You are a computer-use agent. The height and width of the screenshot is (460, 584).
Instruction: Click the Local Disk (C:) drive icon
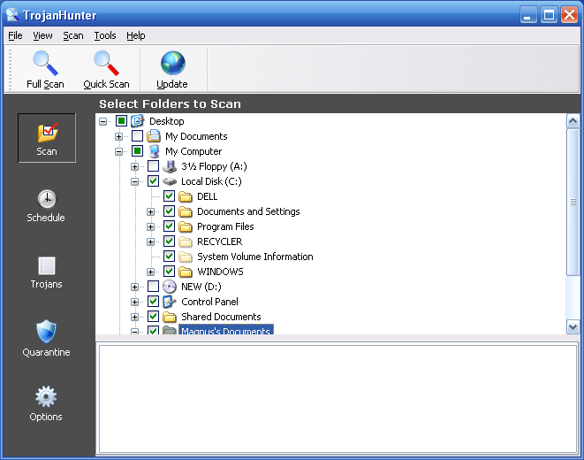(170, 181)
